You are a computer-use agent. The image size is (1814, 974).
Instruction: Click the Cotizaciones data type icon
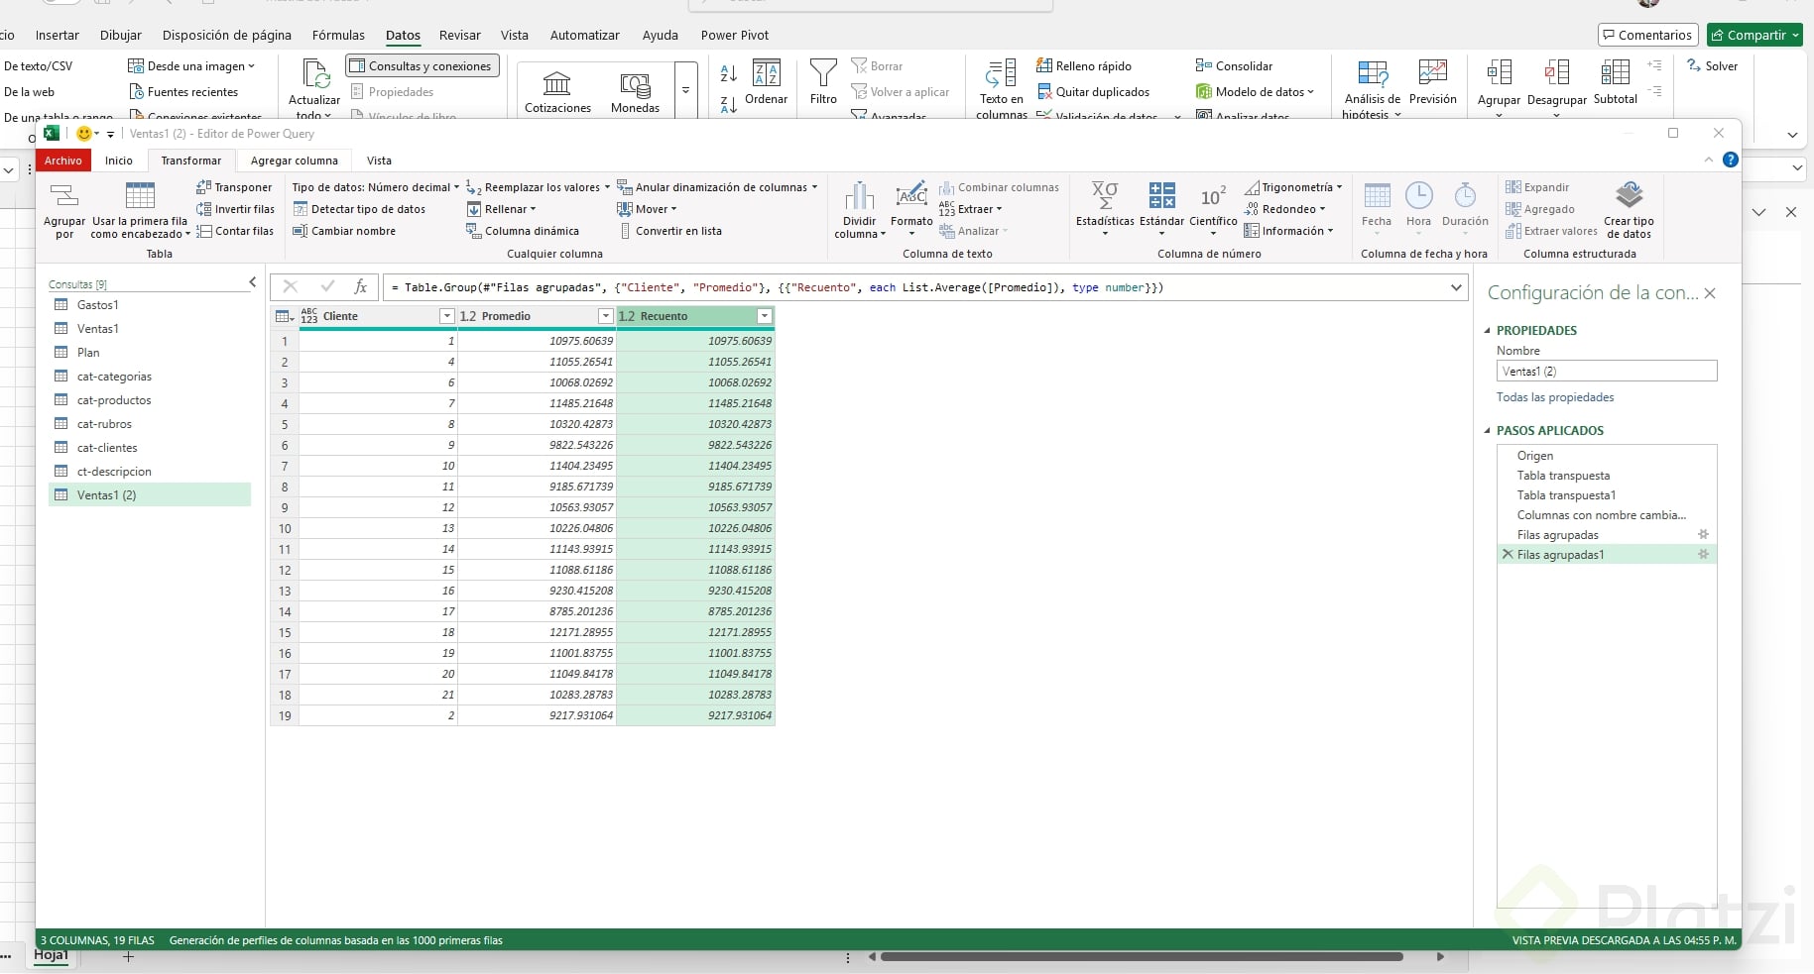pos(557,91)
